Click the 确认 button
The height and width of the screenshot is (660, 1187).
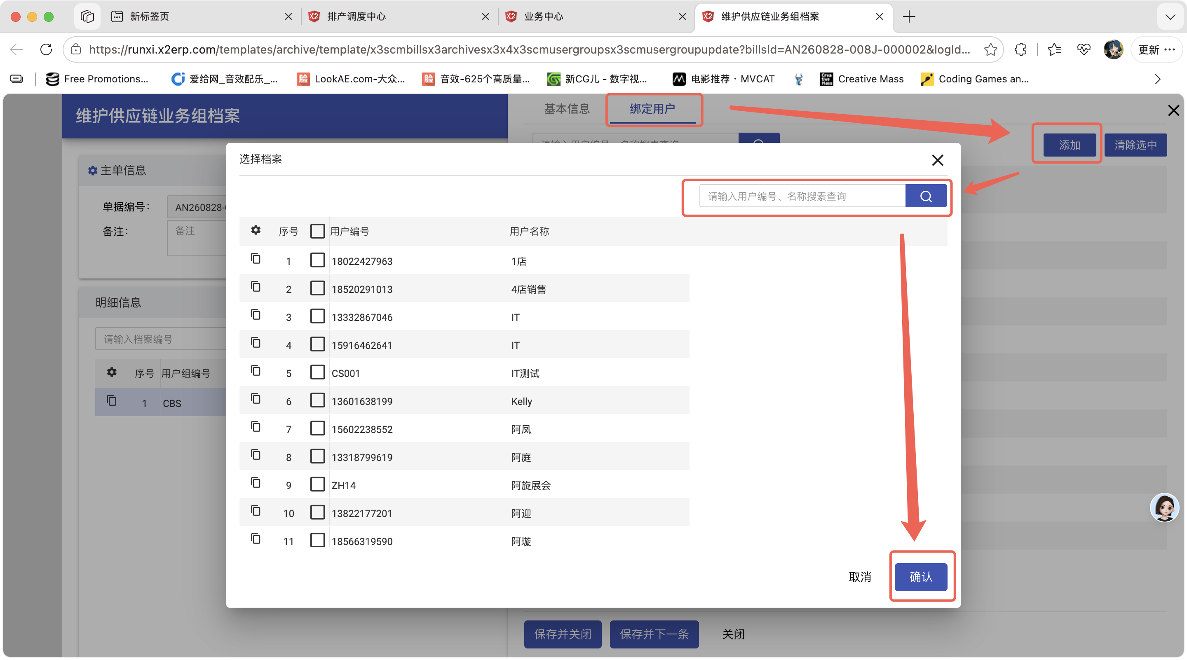coord(921,577)
